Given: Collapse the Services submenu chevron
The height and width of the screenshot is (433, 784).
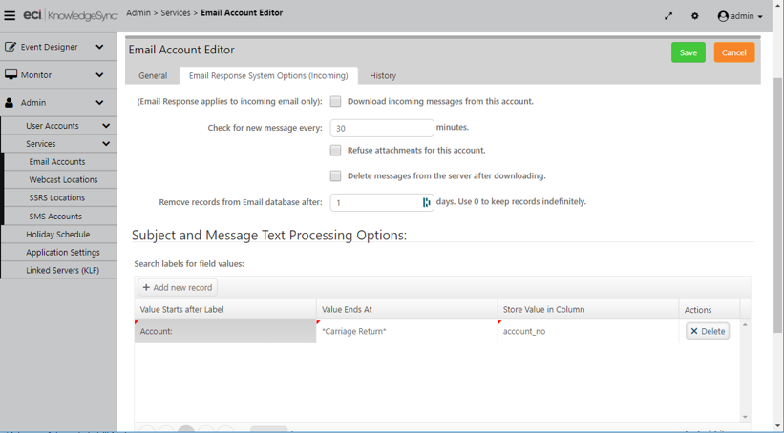Looking at the screenshot, I should 106,144.
